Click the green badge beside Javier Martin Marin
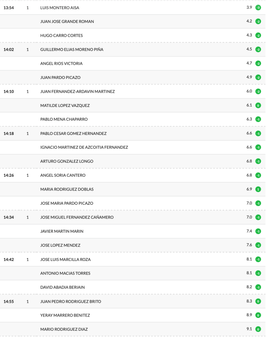 coord(258,231)
